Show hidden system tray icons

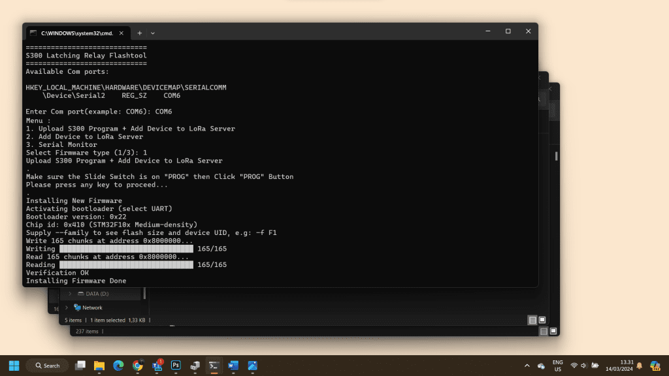click(527, 366)
